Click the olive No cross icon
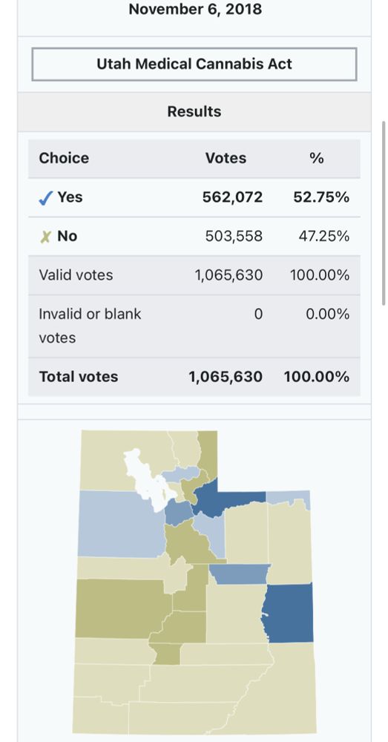 click(45, 237)
